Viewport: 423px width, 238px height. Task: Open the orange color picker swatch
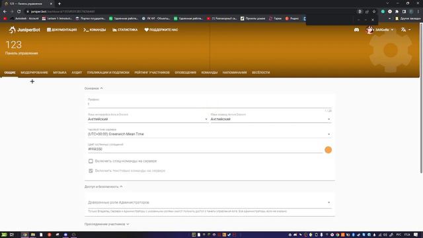[x=328, y=150]
